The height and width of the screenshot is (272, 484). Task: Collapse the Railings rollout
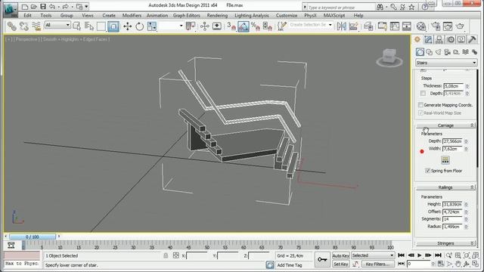pos(445,187)
